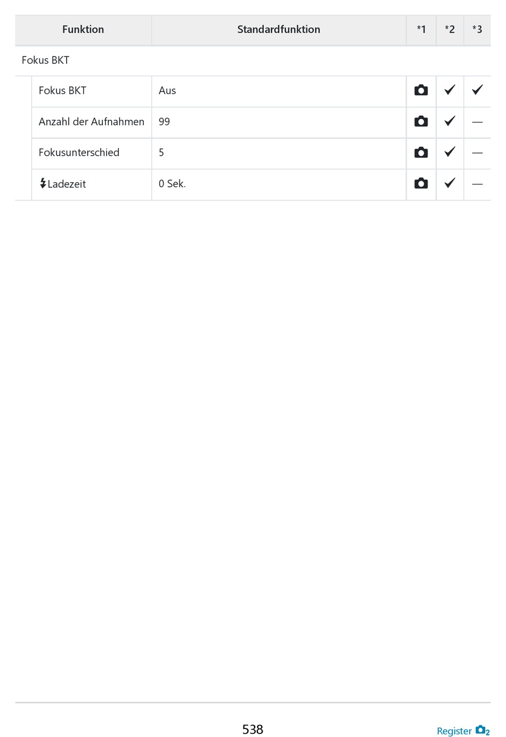
Task: Click the Standardfunktion column header
Action: coord(279,29)
